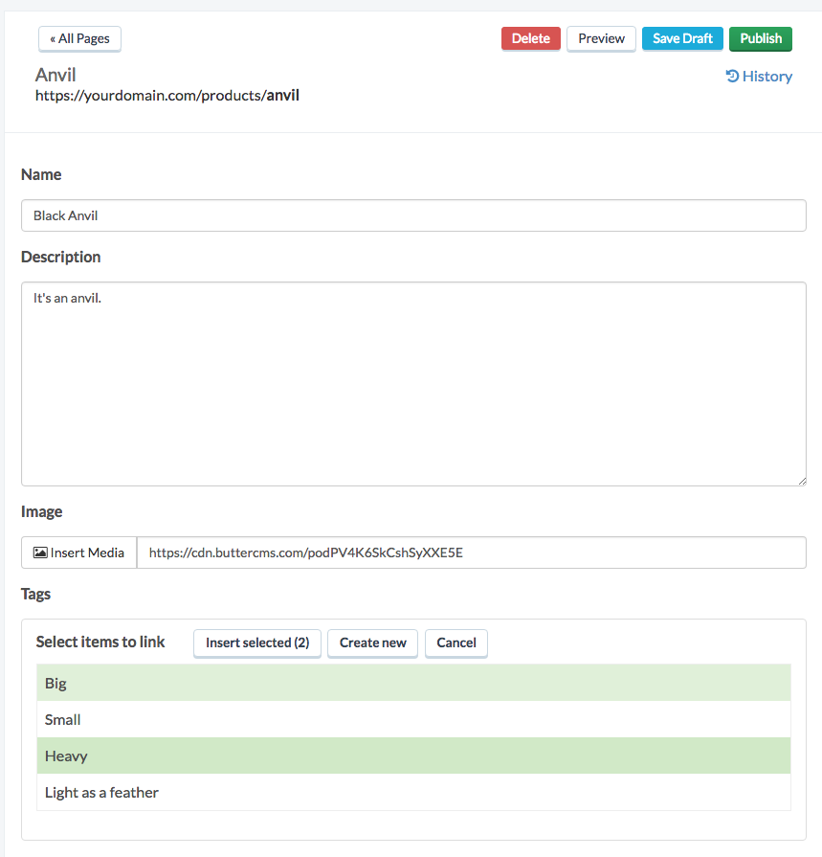Deselect the Heavy tag row
This screenshot has width=822, height=857.
413,756
